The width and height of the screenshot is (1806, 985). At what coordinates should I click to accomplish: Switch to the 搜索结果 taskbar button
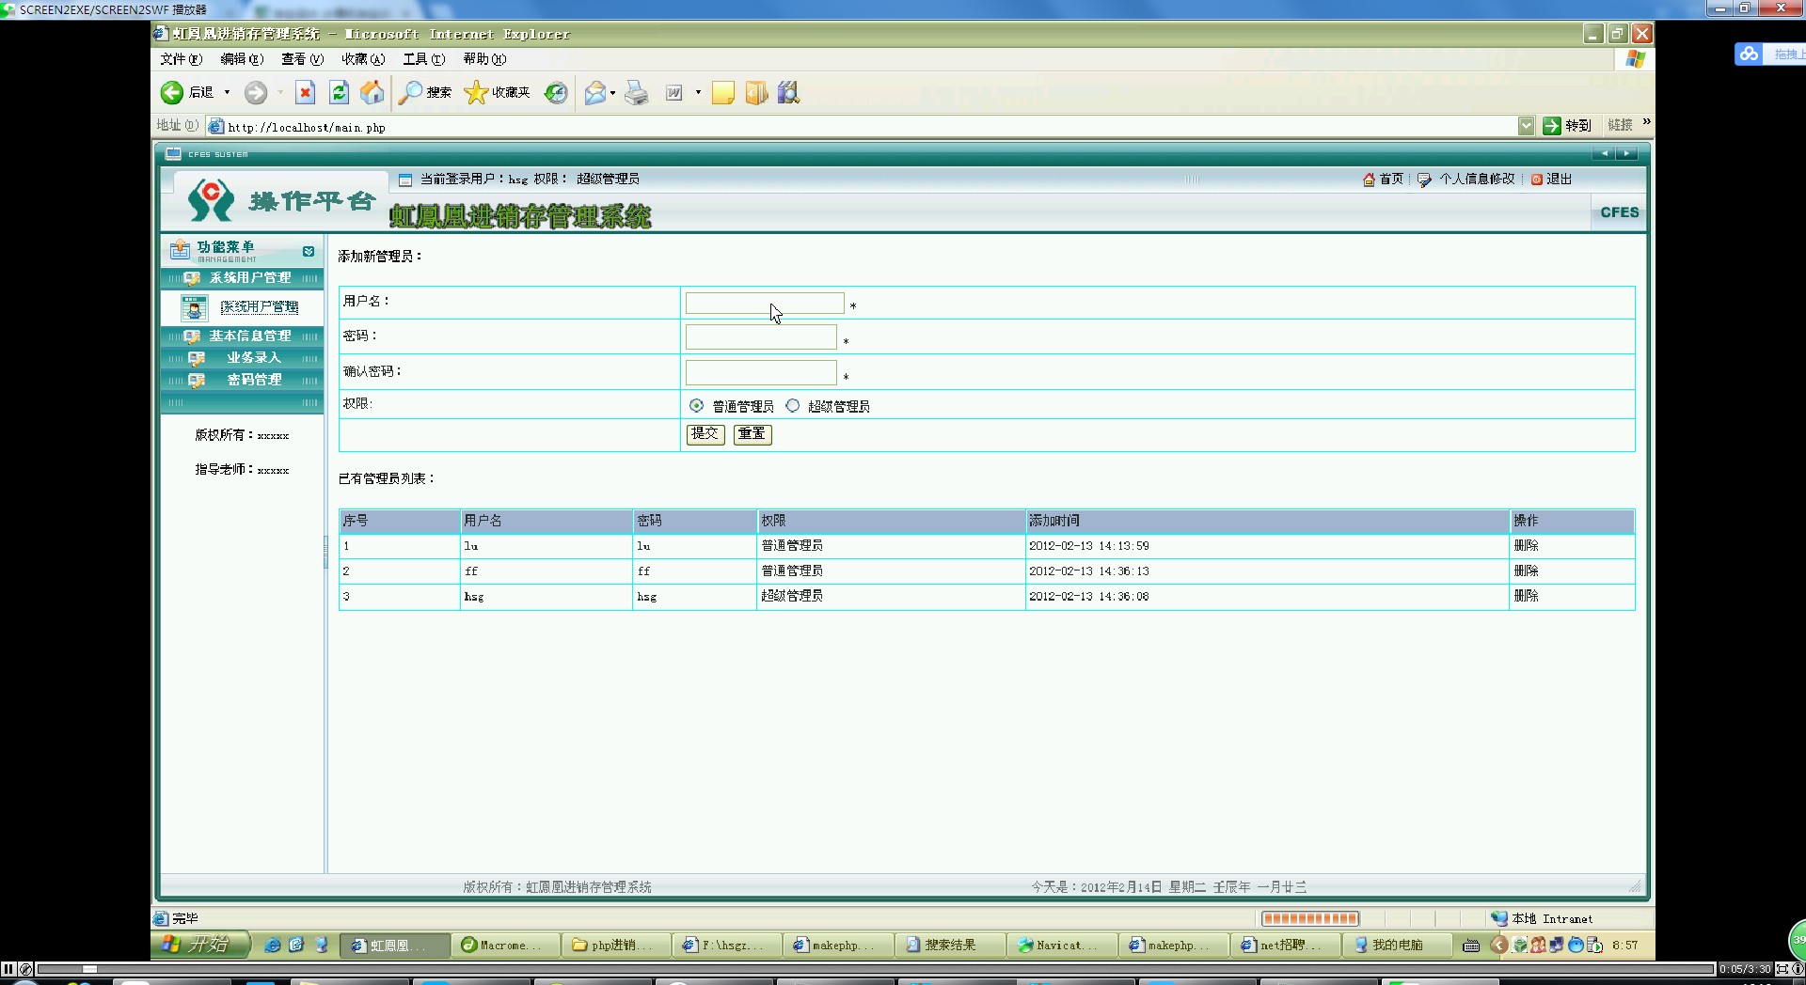[x=948, y=946]
